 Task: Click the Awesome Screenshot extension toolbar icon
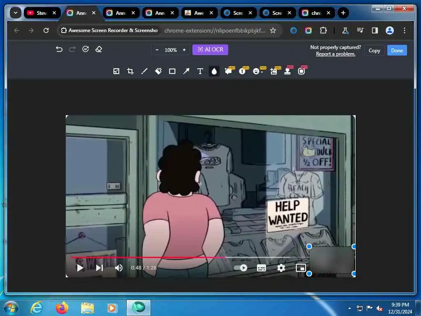(x=308, y=30)
